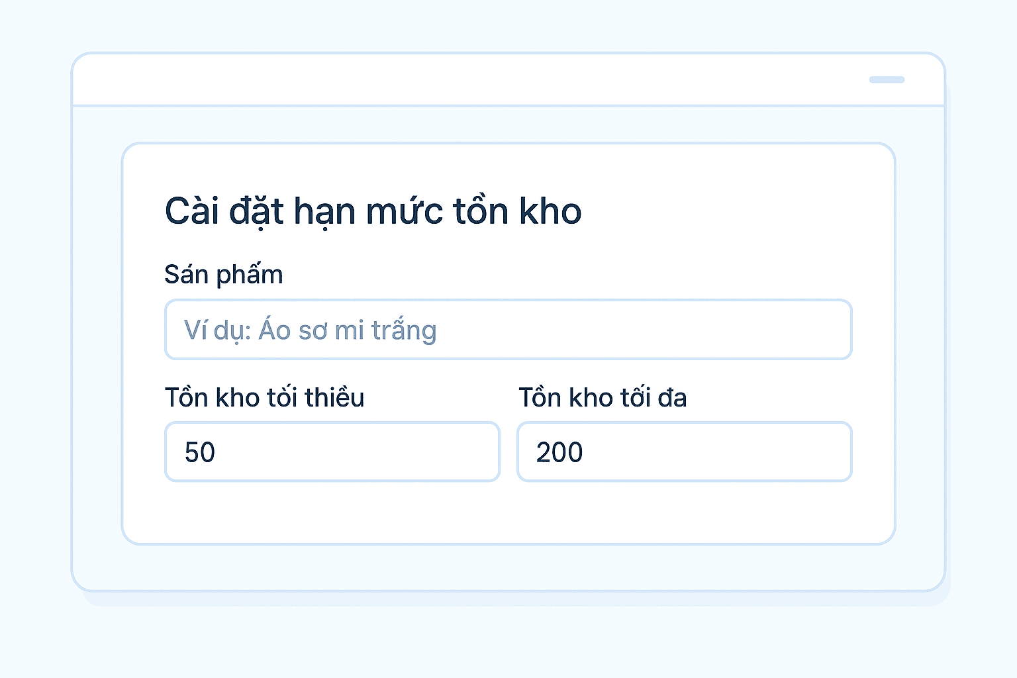This screenshot has width=1017, height=678.
Task: Click the "Tồn kho tối thiểu" label
Action: click(265, 397)
